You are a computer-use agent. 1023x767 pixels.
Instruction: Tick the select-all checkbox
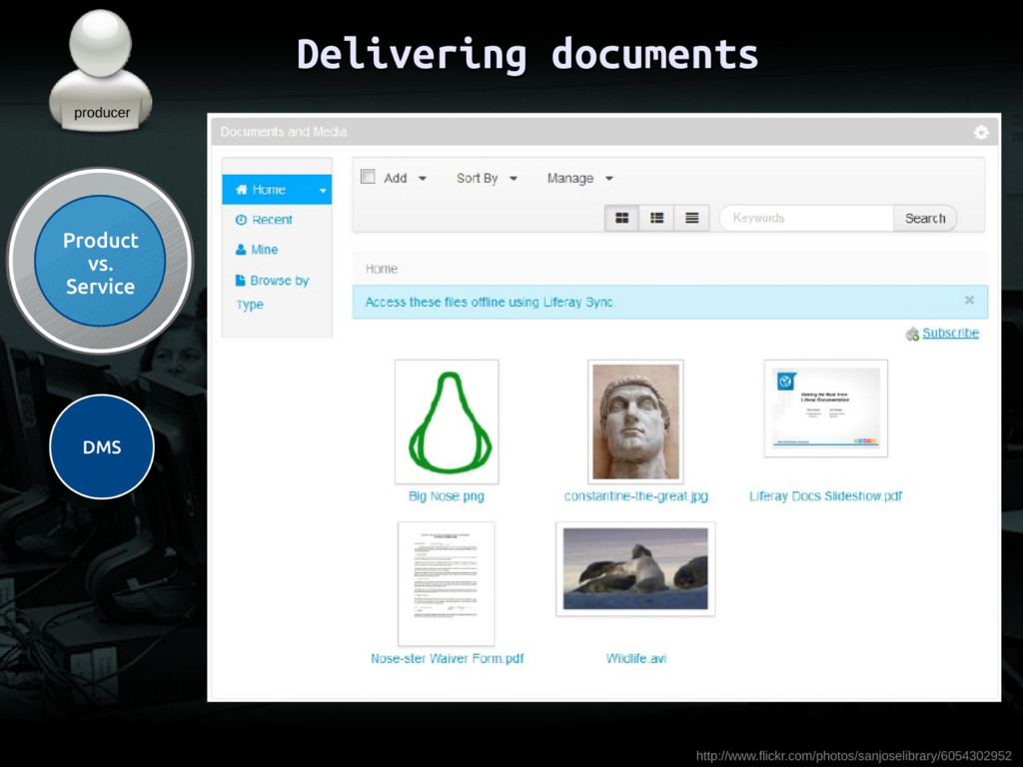pos(368,177)
